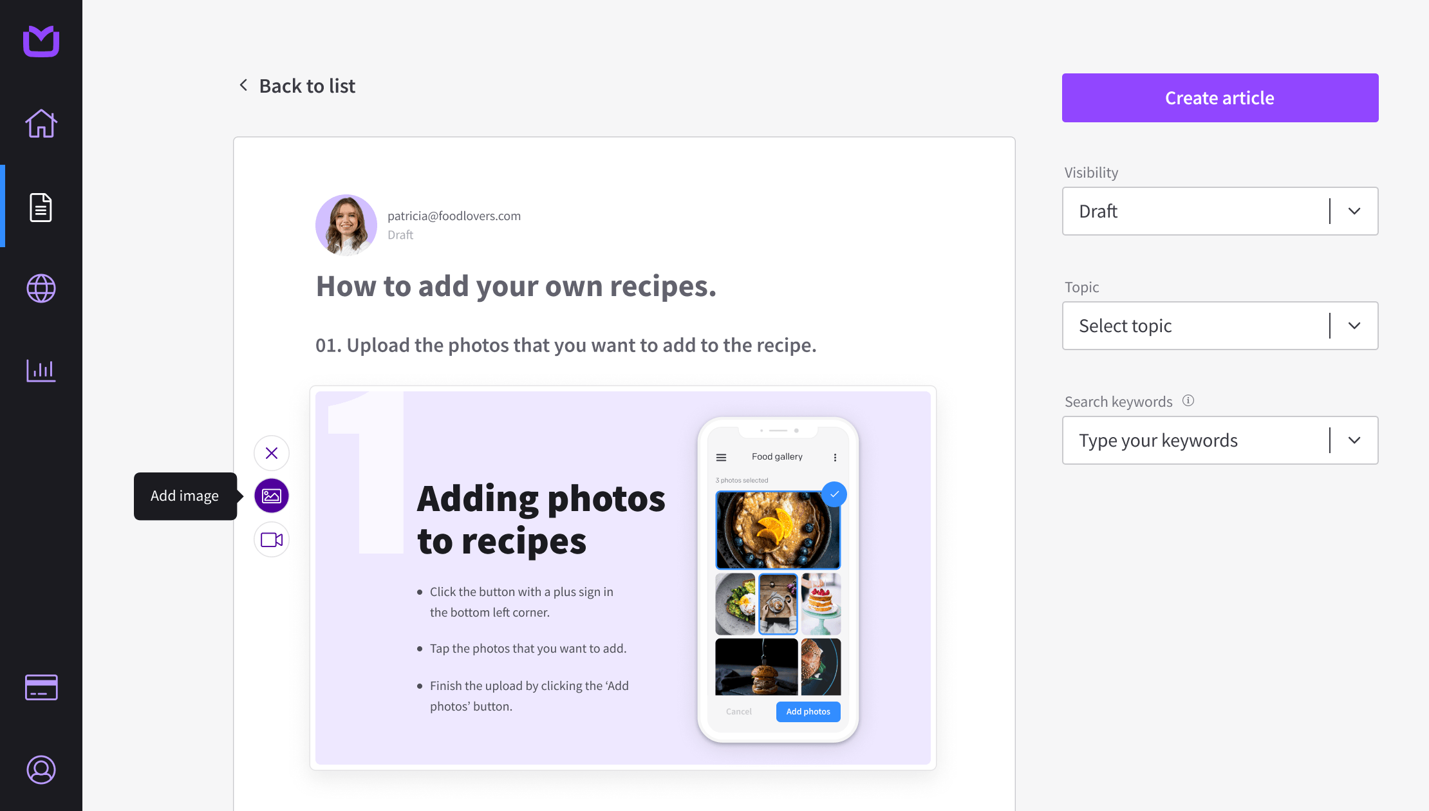The height and width of the screenshot is (811, 1429).
Task: Click the Home navigation icon
Action: tap(41, 124)
